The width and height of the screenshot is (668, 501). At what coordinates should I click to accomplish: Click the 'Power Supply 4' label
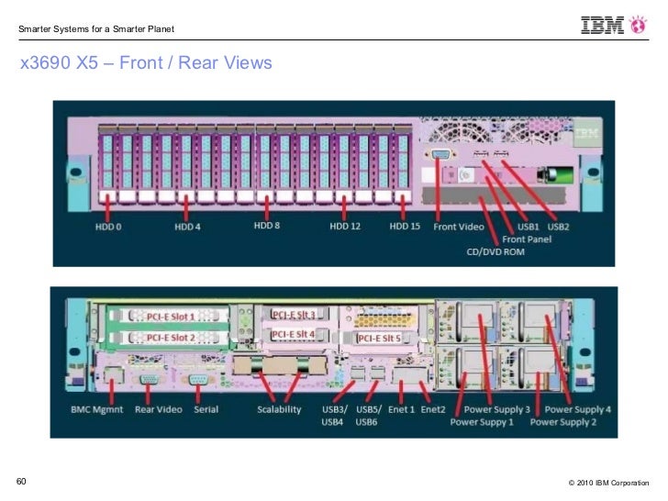[x=578, y=409]
